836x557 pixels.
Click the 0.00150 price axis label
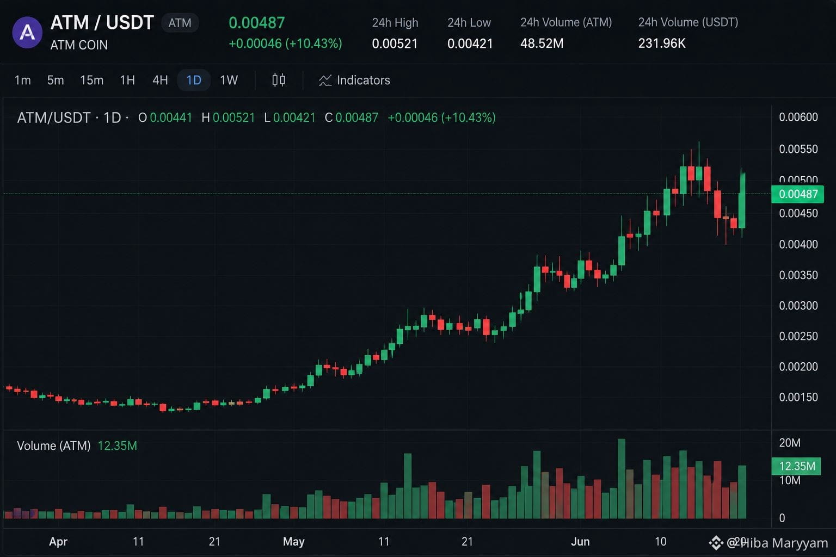pos(798,397)
